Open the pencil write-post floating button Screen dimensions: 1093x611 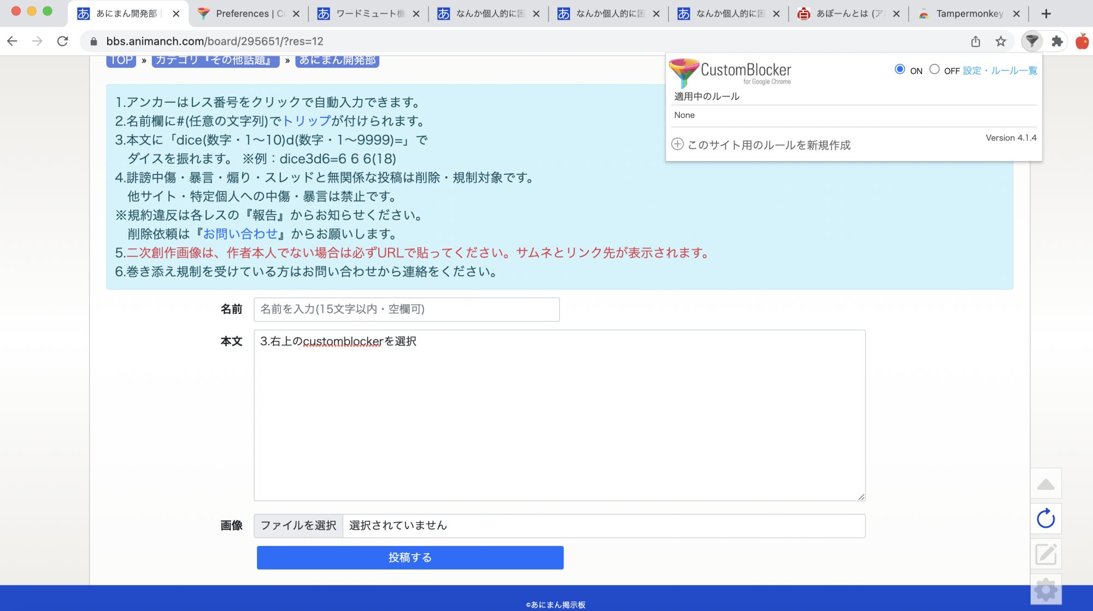pyautogui.click(x=1045, y=554)
